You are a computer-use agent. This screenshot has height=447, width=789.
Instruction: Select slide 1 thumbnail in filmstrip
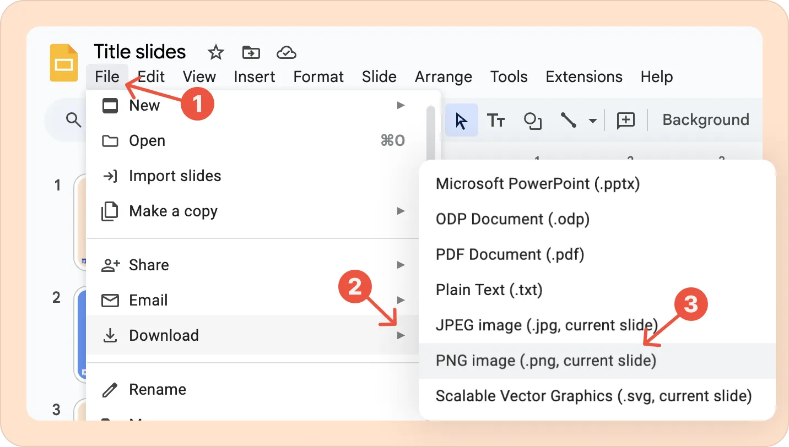(x=80, y=223)
